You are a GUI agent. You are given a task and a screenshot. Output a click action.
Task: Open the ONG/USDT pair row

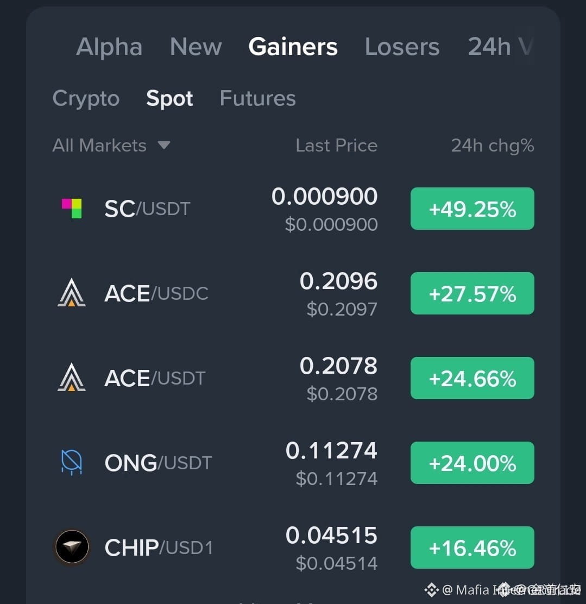coord(293,463)
